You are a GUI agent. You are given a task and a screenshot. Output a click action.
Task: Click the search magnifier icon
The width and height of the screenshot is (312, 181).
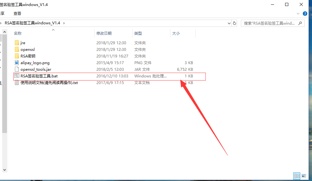pos(300,23)
